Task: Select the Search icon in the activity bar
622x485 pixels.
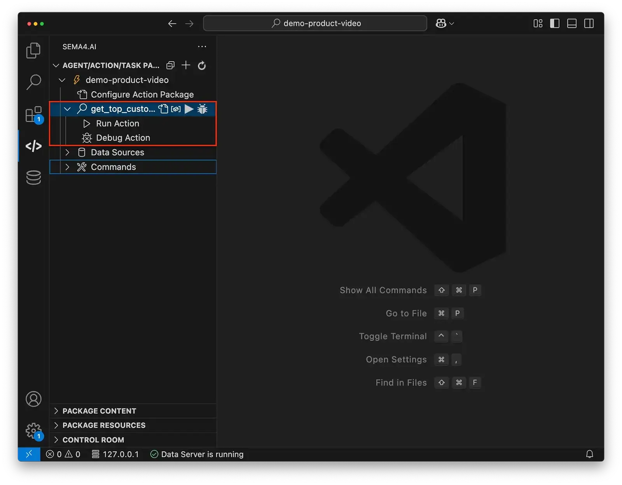Action: point(33,82)
